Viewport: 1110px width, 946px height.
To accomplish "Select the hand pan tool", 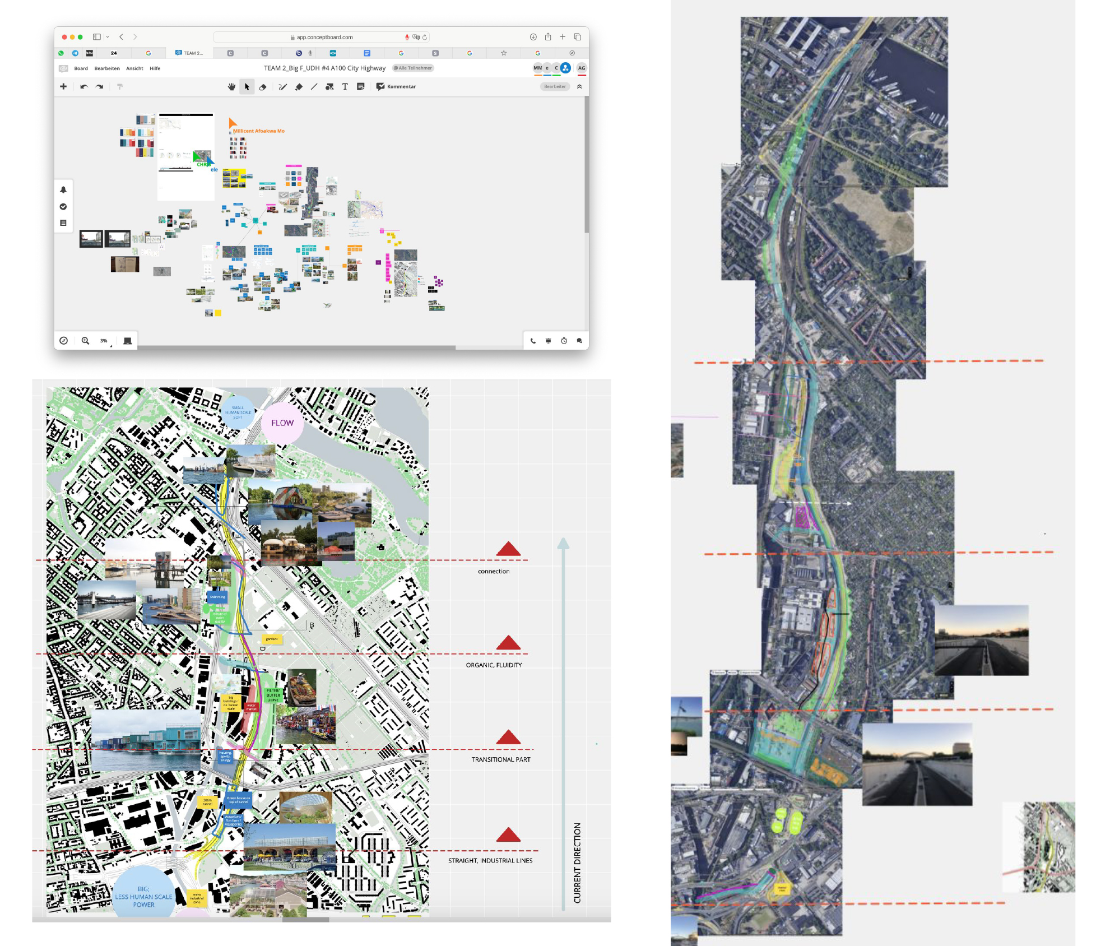I will click(x=231, y=87).
